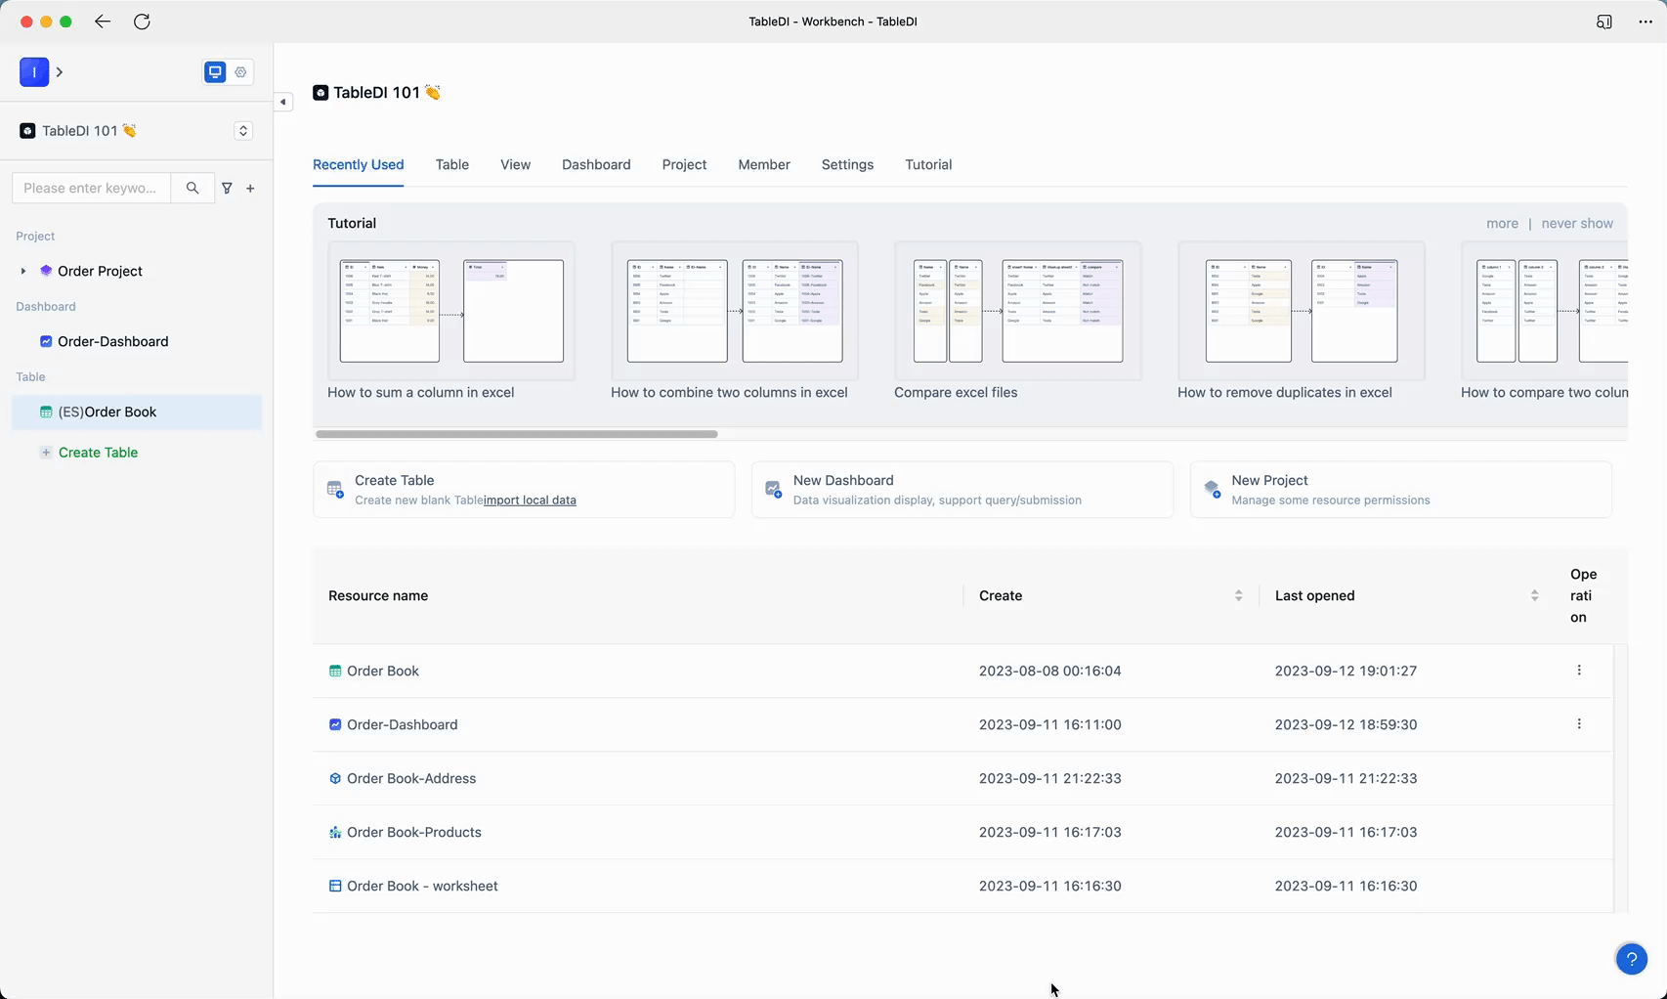The image size is (1667, 999).
Task: Click the more link in Tutorial panel
Action: coord(1502,223)
